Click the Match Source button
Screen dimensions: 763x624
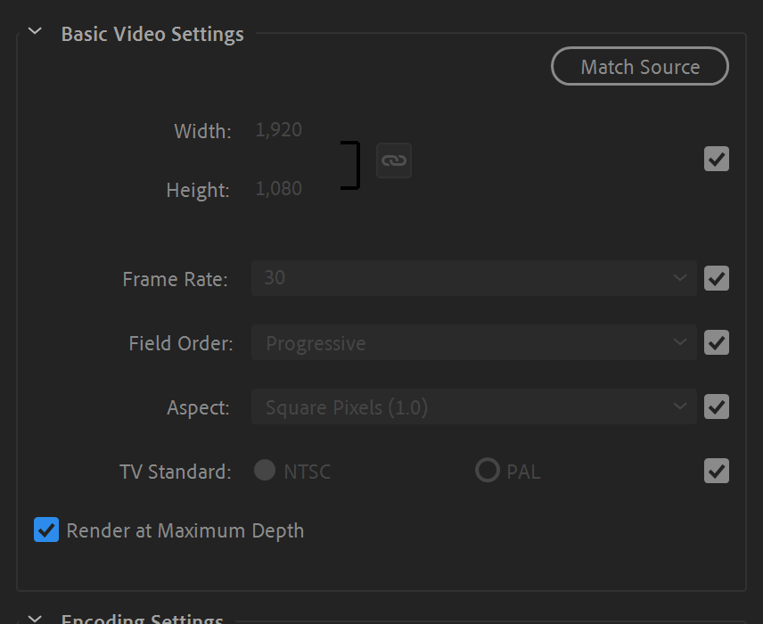click(x=640, y=67)
